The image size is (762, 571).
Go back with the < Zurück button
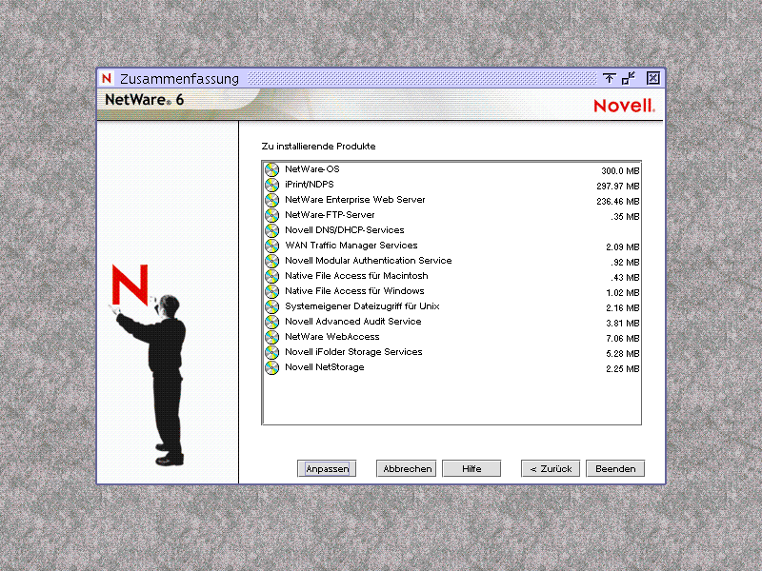point(551,468)
